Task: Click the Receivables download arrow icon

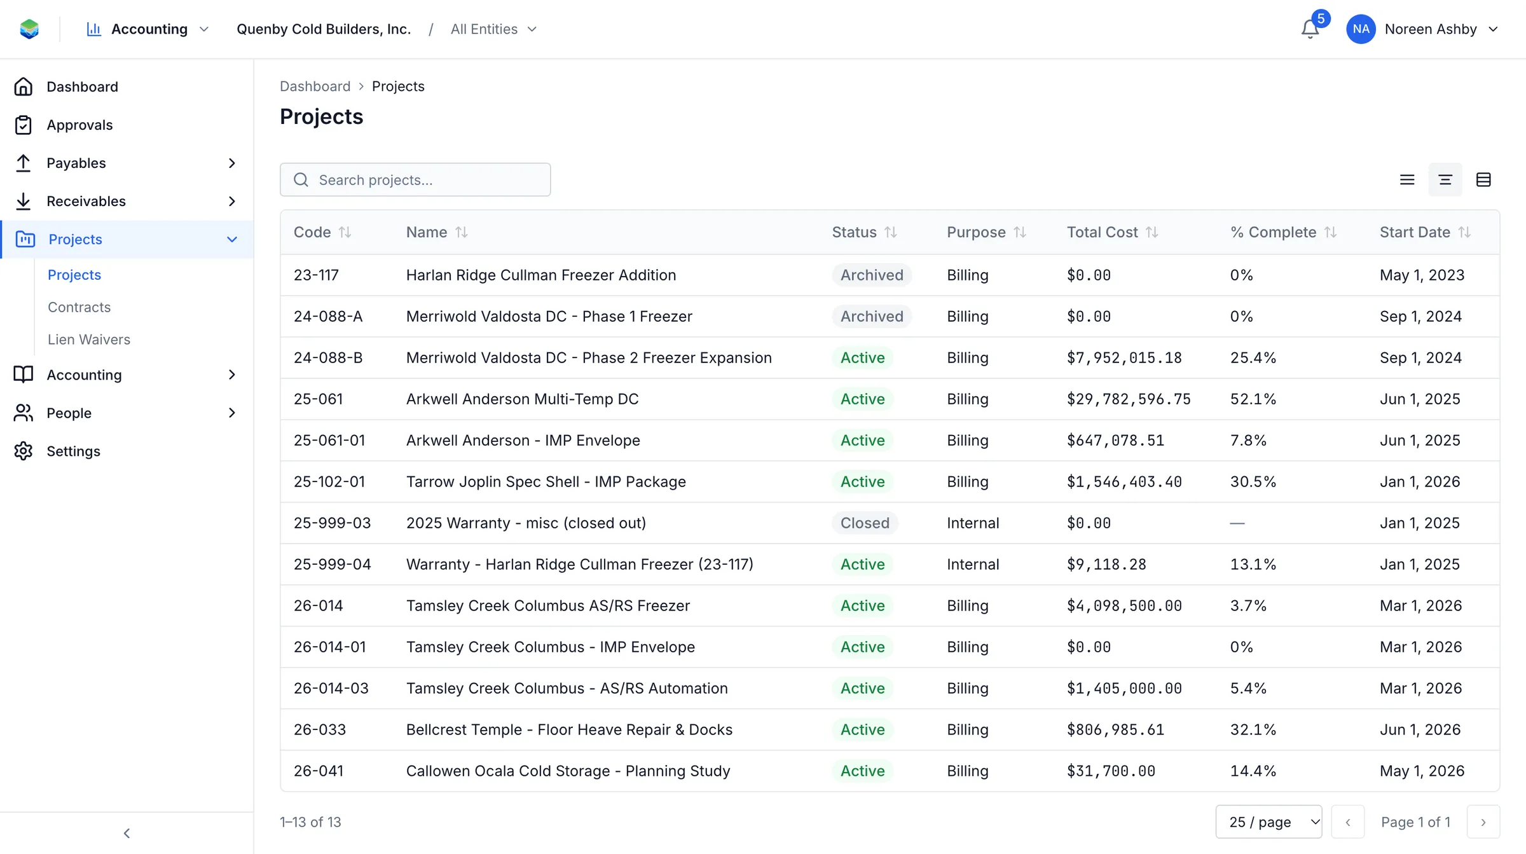Action: click(24, 201)
